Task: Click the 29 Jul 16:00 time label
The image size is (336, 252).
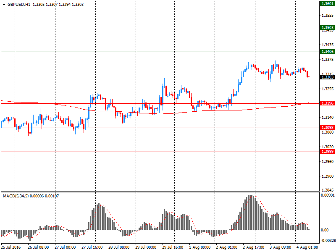Action: click(173, 247)
